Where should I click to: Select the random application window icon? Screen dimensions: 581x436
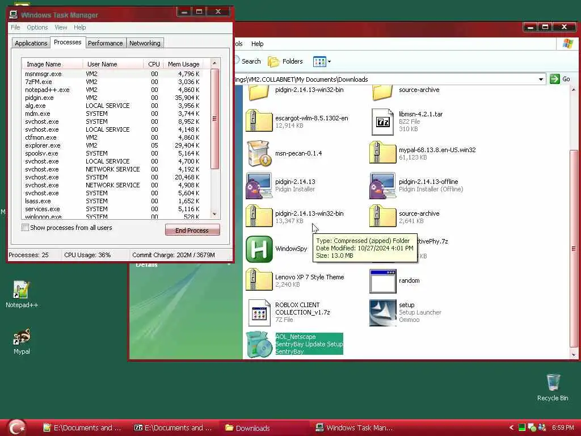(x=383, y=280)
